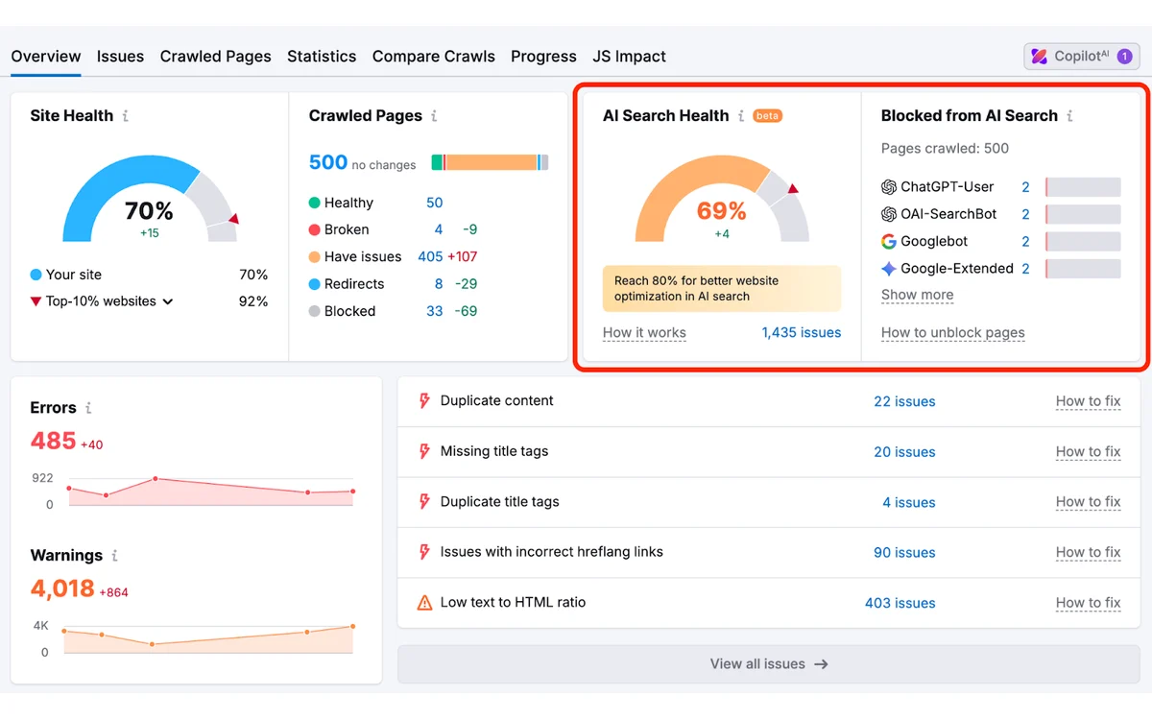The image size is (1152, 720).
Task: Go to the Statistics tab
Action: tap(322, 57)
